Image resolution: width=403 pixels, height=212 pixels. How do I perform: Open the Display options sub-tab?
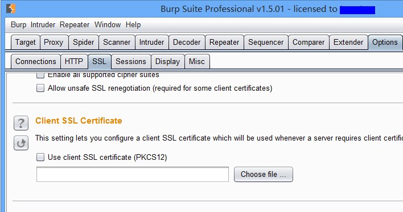(x=167, y=61)
